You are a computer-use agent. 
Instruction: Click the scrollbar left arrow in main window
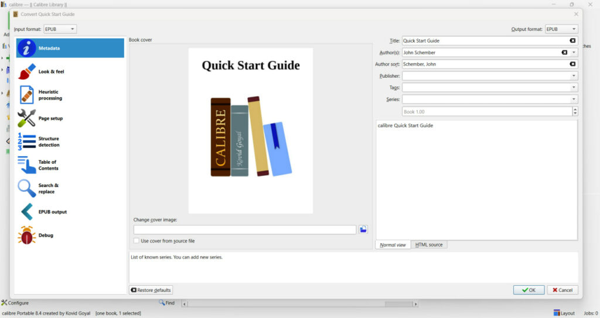point(185,304)
